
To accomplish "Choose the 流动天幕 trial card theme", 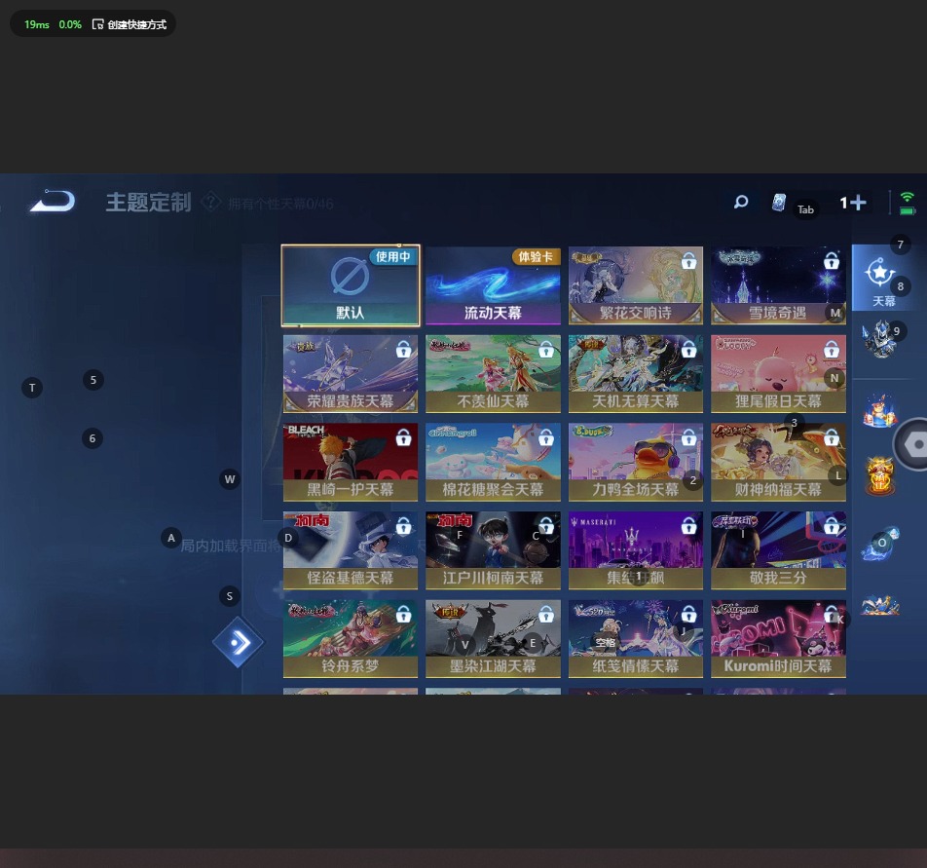I will pos(493,285).
